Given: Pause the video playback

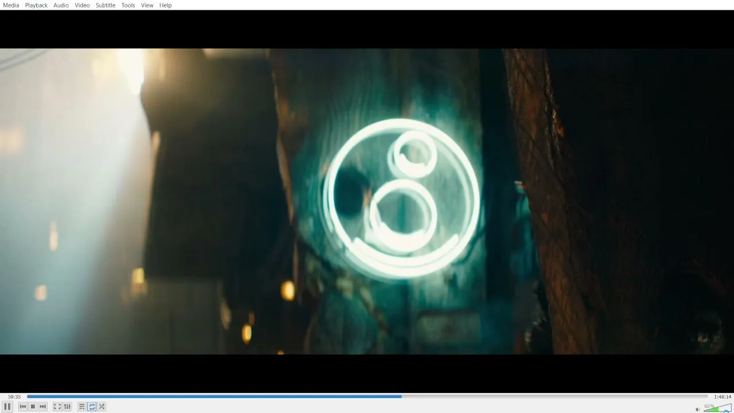Looking at the screenshot, I should click(7, 407).
